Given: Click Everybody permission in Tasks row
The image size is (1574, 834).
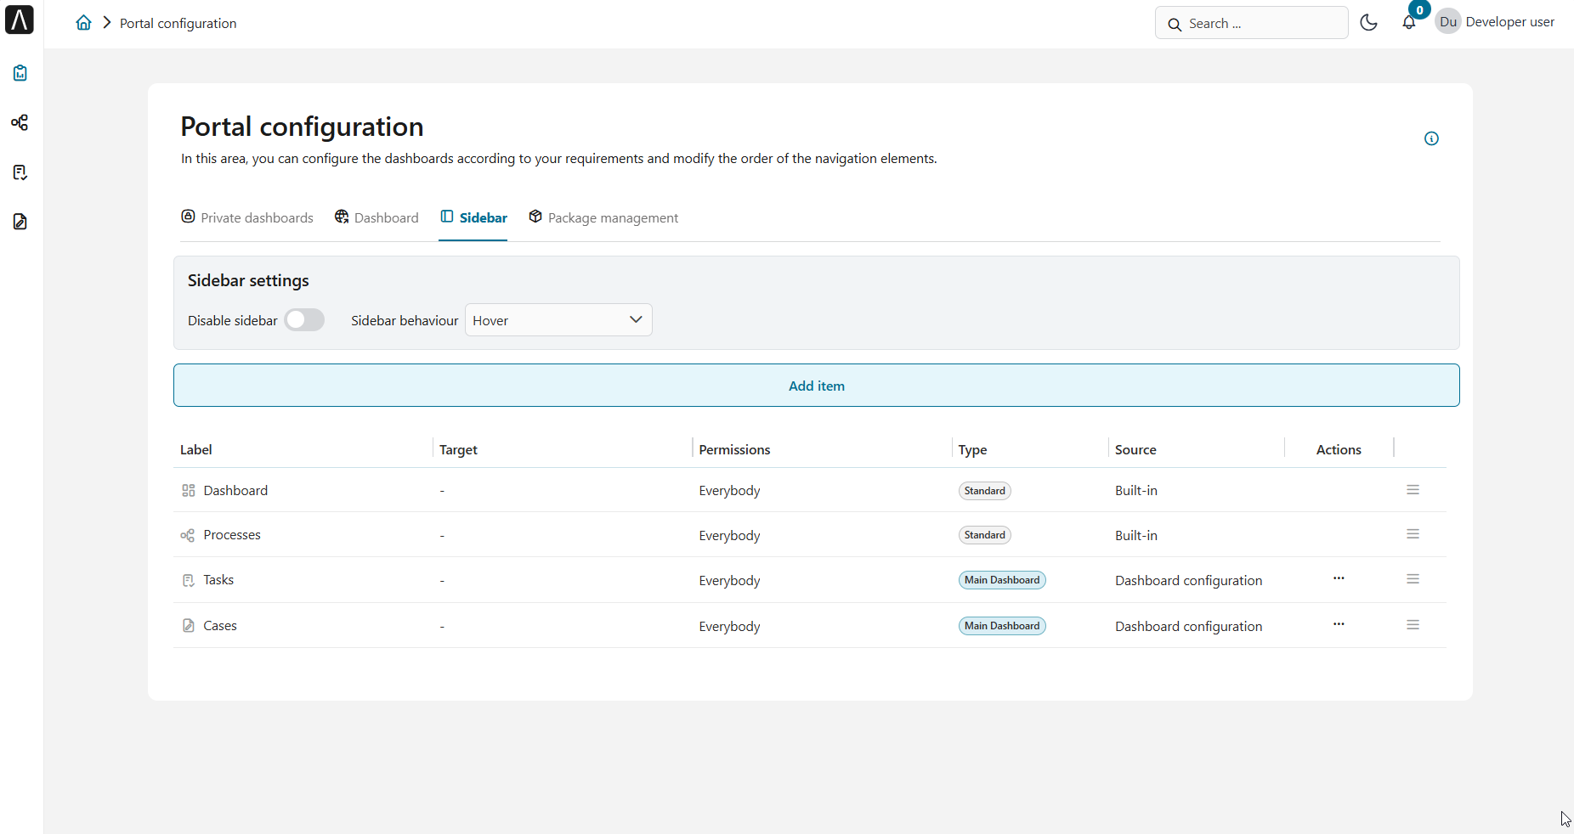Looking at the screenshot, I should (729, 581).
